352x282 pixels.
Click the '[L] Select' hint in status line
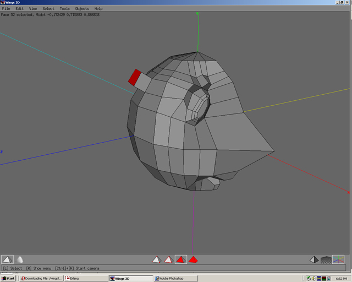[x=13, y=268]
